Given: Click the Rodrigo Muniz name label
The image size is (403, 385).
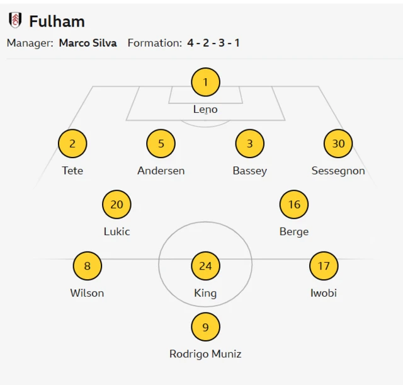Looking at the screenshot, I should 205,353.
